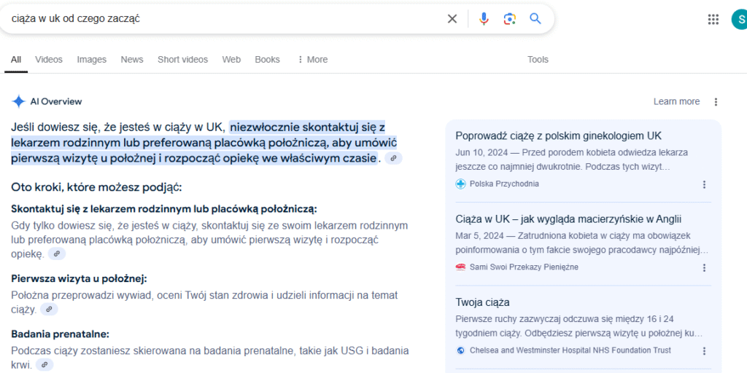Click source link icon under Badania prenatalne

point(44,365)
